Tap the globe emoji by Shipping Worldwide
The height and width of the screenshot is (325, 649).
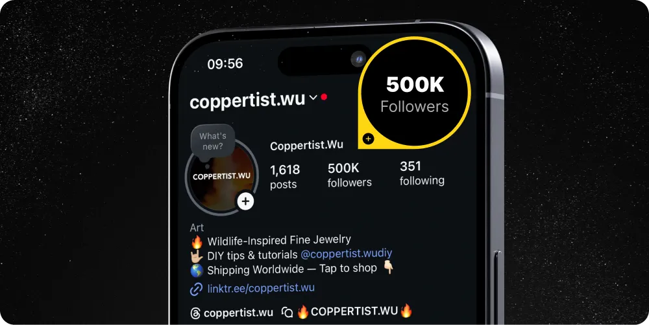point(197,271)
